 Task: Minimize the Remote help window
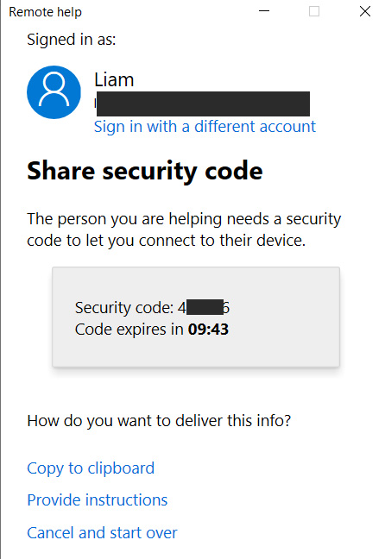[x=264, y=11]
